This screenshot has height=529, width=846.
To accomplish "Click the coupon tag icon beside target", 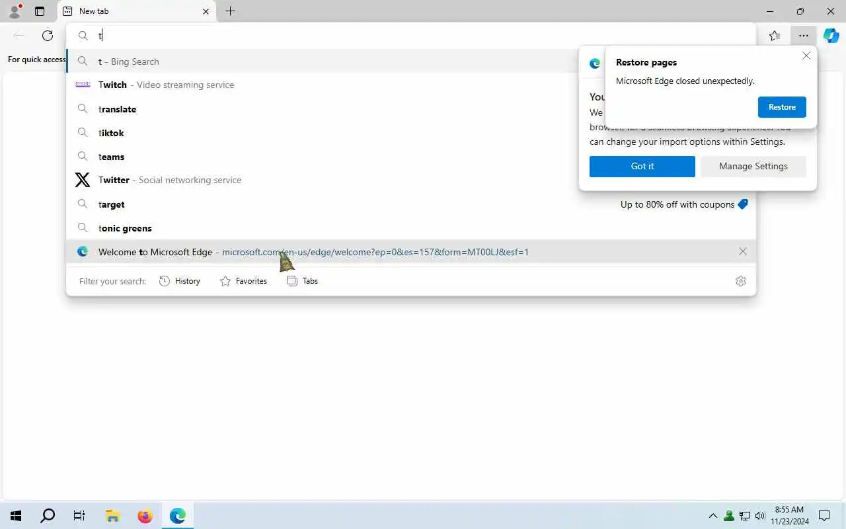I will (743, 204).
